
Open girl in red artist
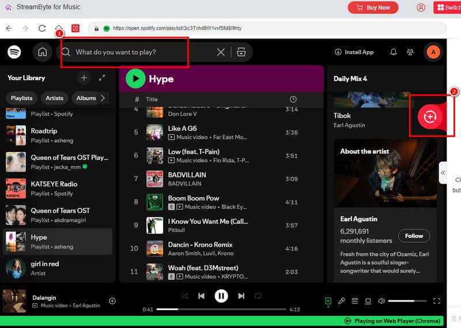[58, 268]
